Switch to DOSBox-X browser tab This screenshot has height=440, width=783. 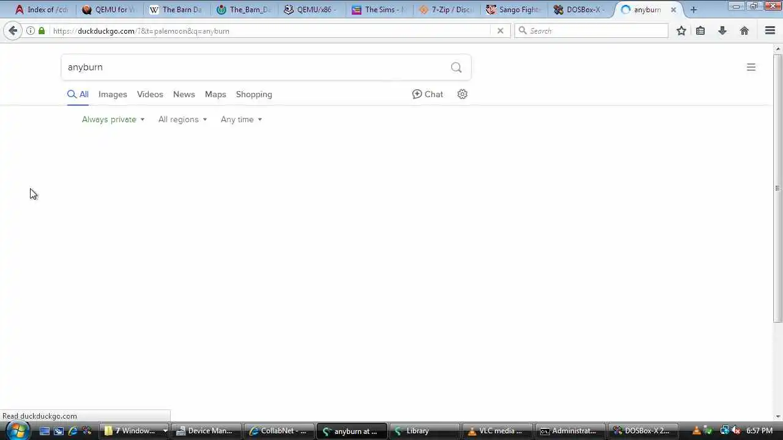579,10
